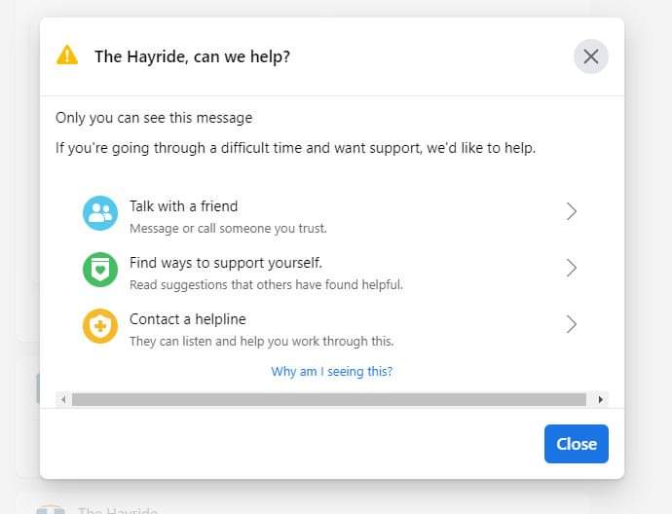Open the "Why am I seeing this?" link

(332, 371)
